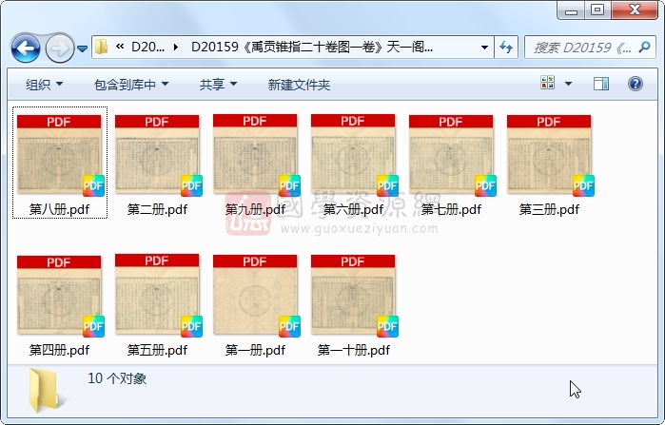This screenshot has height=425, width=665.
Task: Toggle the preview pane
Action: click(x=601, y=84)
